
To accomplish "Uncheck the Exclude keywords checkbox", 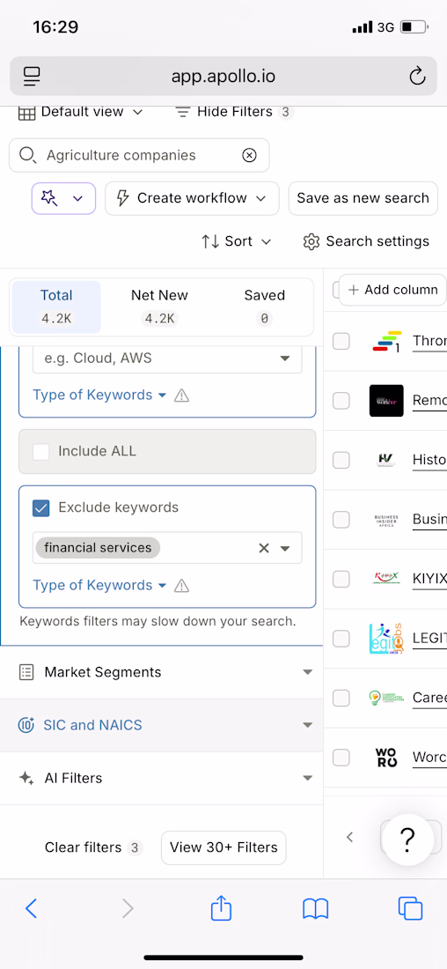I will point(41,508).
